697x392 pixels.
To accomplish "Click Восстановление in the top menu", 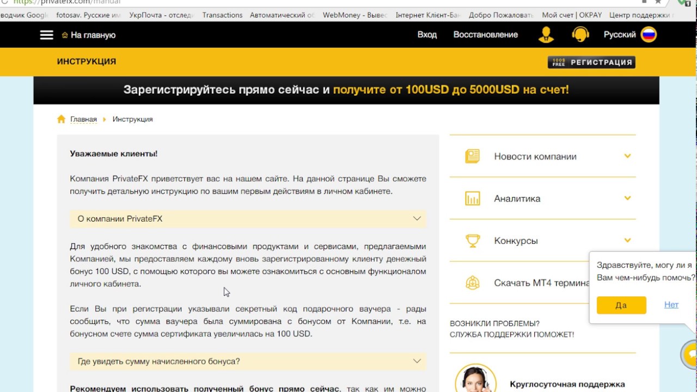I will pyautogui.click(x=486, y=34).
